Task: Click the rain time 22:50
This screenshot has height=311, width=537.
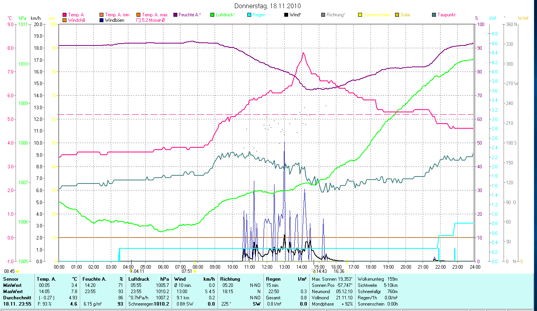Action: tap(274, 291)
